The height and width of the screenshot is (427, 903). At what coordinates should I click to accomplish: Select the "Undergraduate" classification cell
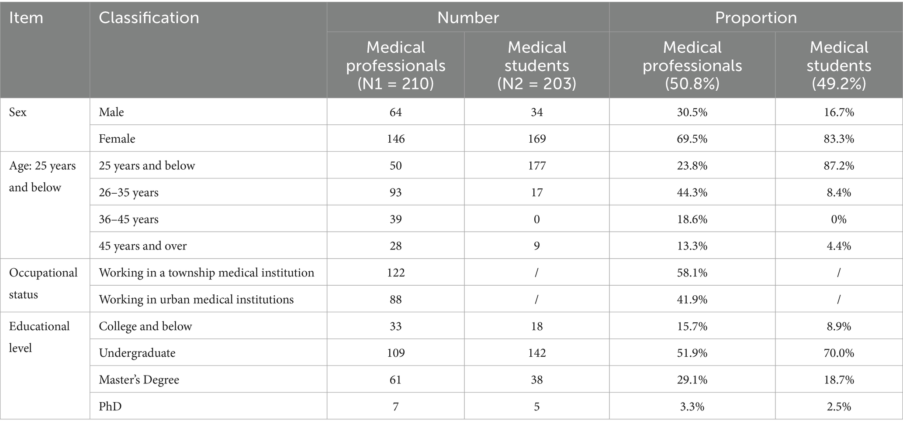coord(137,353)
